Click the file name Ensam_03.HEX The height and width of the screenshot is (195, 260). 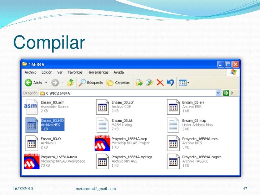coord(53,121)
